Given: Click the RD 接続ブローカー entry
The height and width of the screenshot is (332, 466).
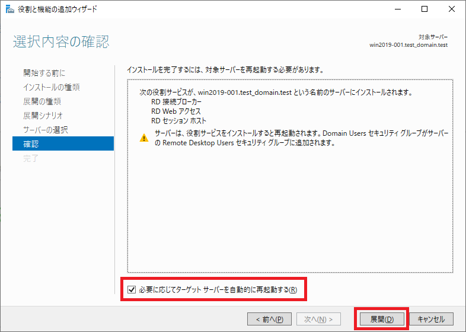Looking at the screenshot, I should click(176, 102).
